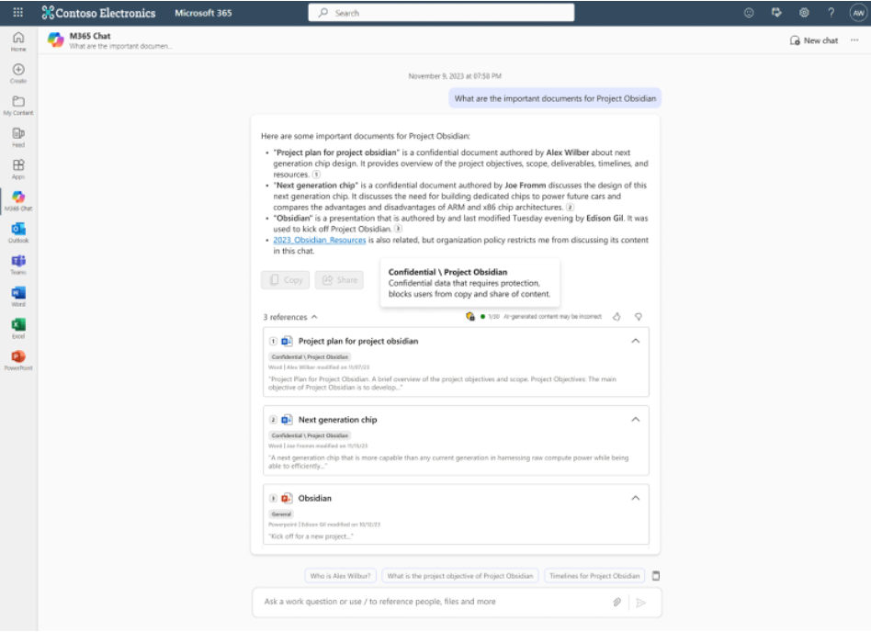This screenshot has width=871, height=632.
Task: Click the 'AI-generated content may be incorrect' notice
Action: pos(552,317)
